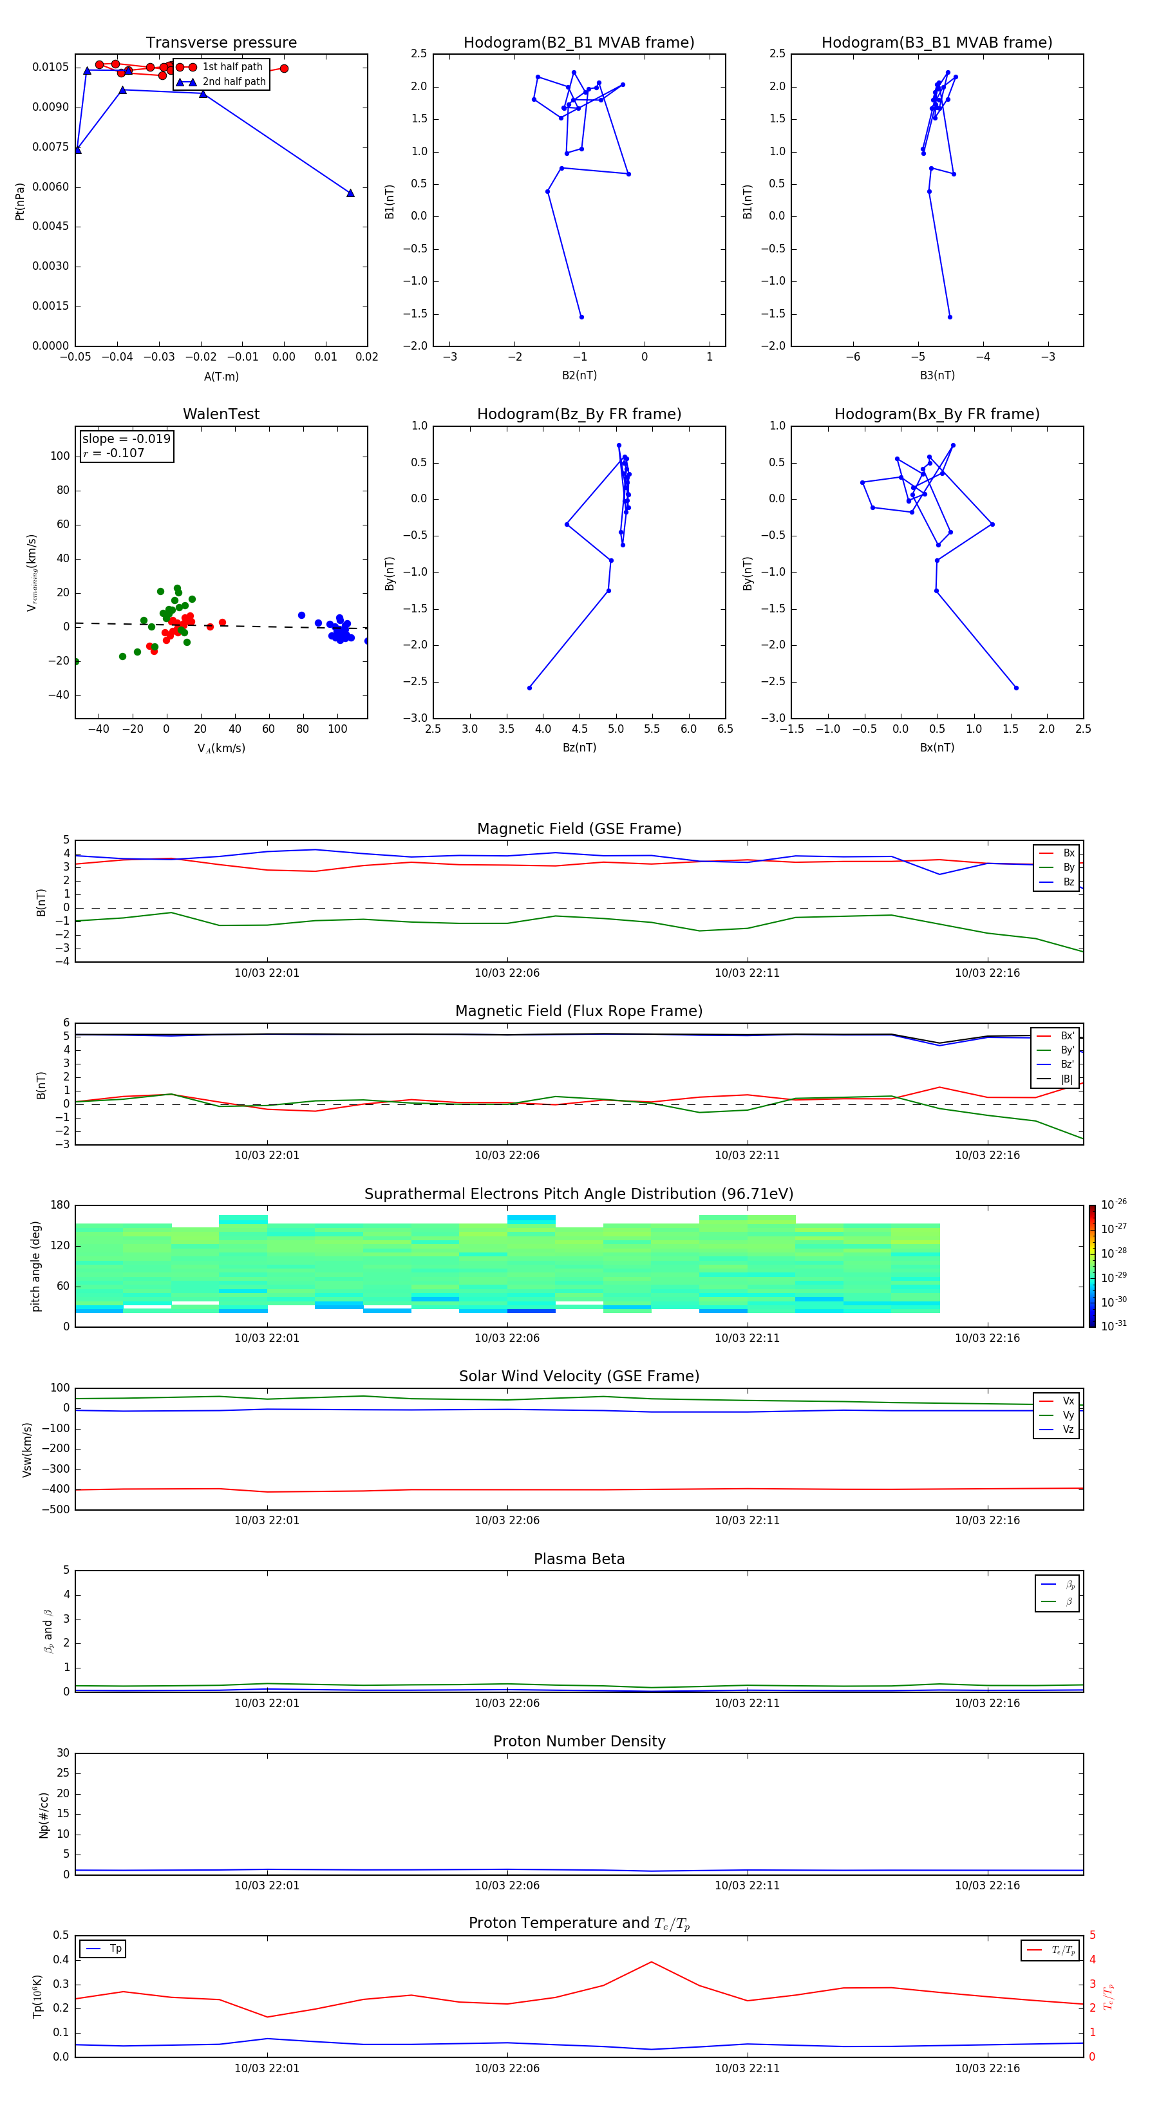Click the 'B3(nT)' x-axis label

(937, 375)
